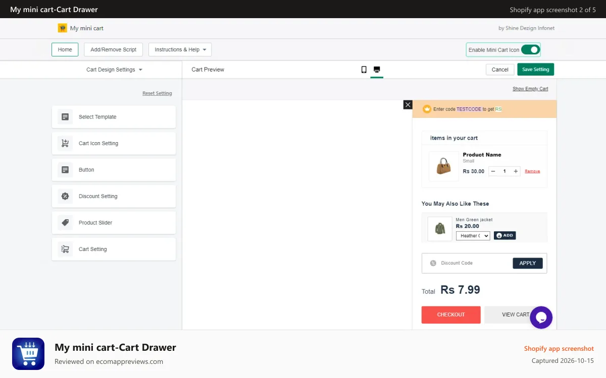Click the Select Template document icon
This screenshot has height=378, width=606.
65,117
